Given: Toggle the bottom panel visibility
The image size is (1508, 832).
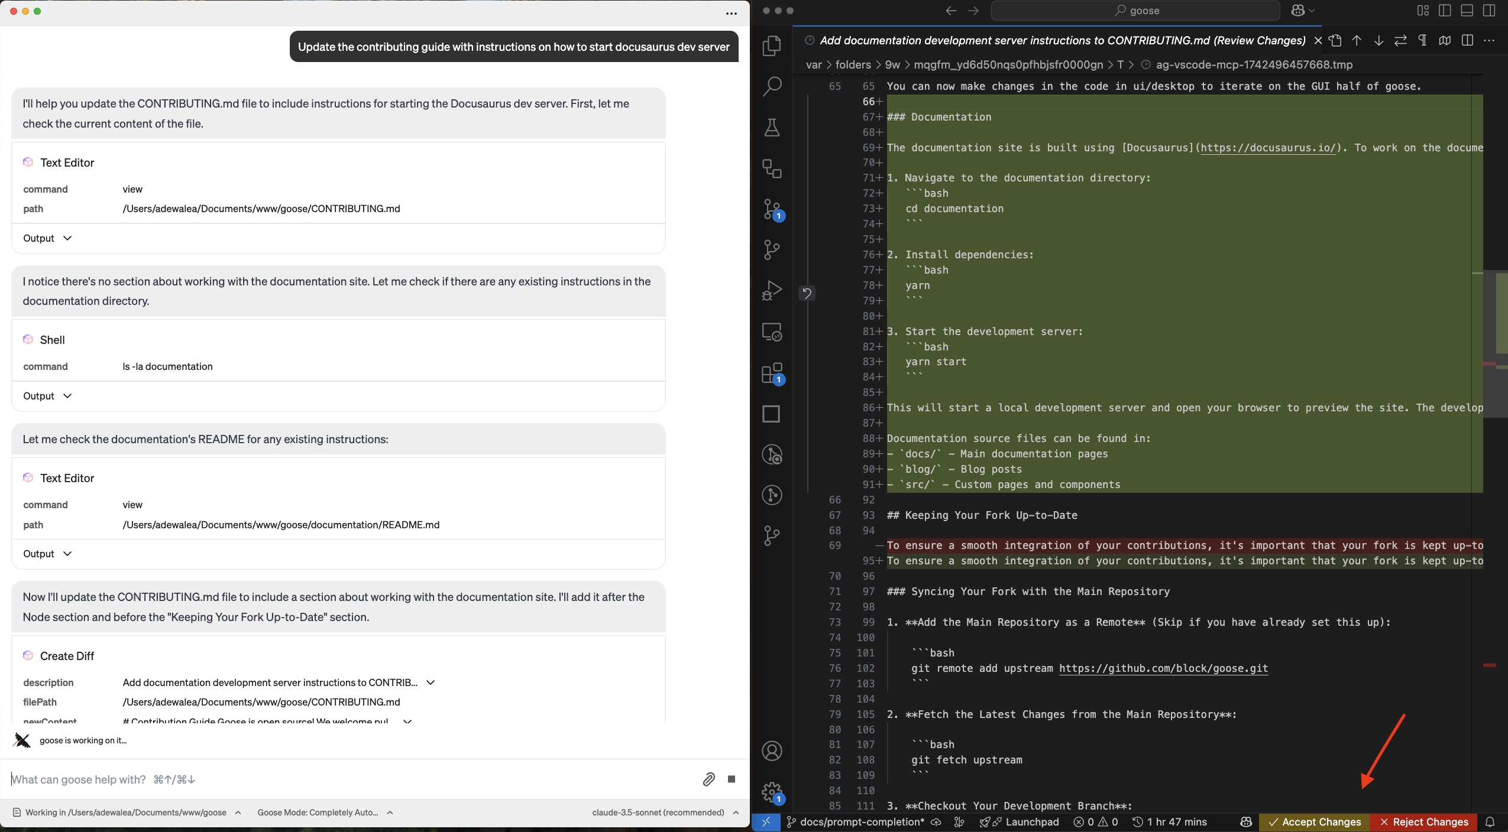Looking at the screenshot, I should tap(1466, 11).
